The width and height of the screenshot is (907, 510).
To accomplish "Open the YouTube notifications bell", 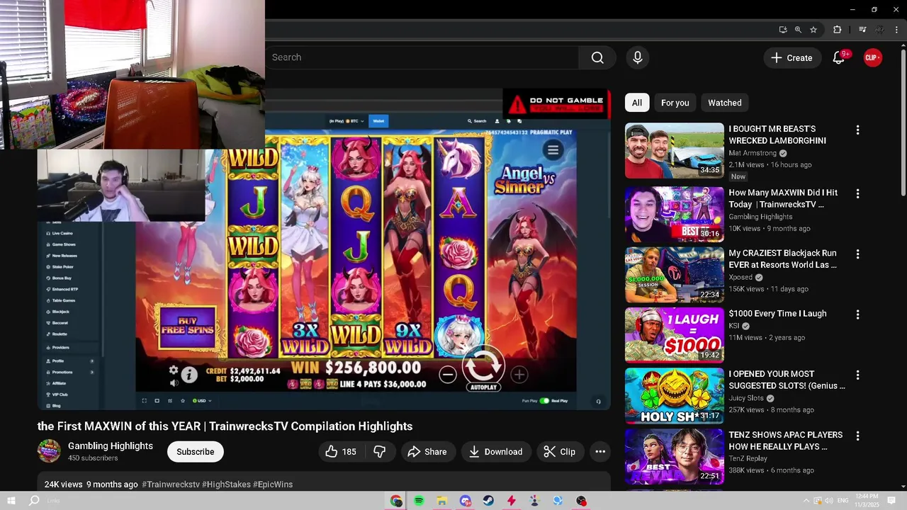I will pos(839,57).
